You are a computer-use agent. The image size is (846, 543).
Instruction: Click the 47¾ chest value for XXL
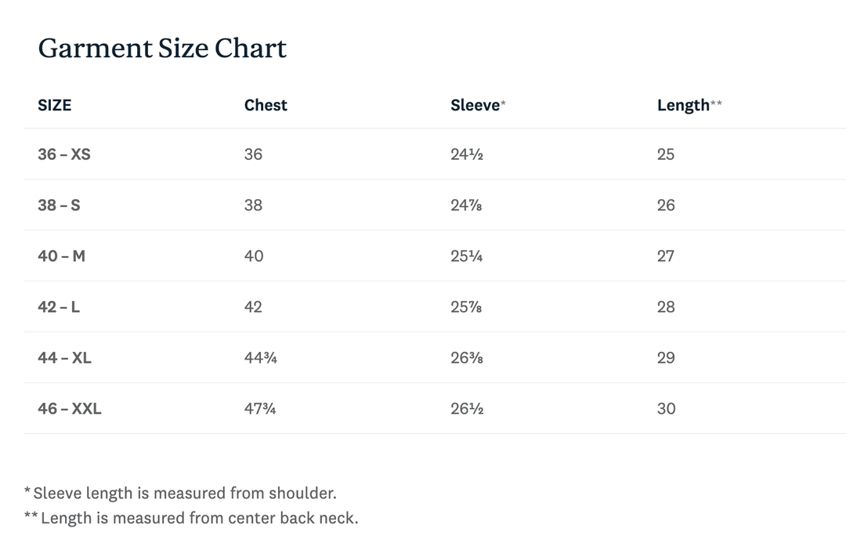pyautogui.click(x=260, y=409)
